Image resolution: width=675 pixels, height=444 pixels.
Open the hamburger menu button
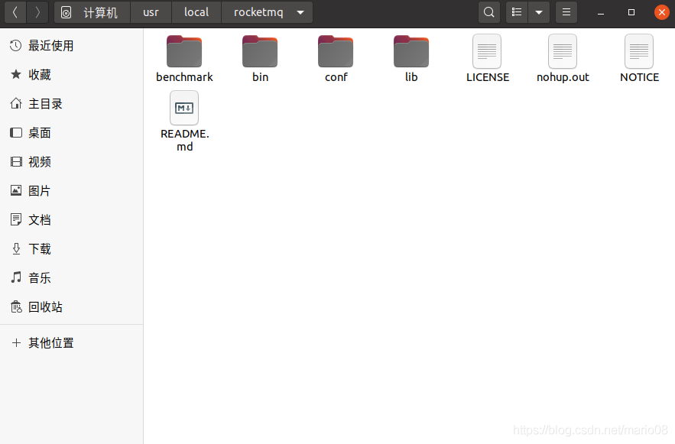coord(566,12)
